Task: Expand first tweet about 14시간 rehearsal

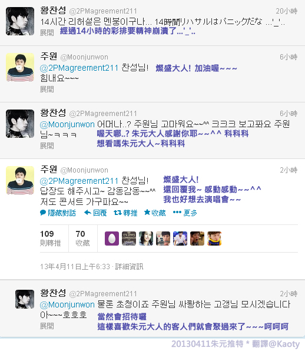Action: click(x=47, y=32)
